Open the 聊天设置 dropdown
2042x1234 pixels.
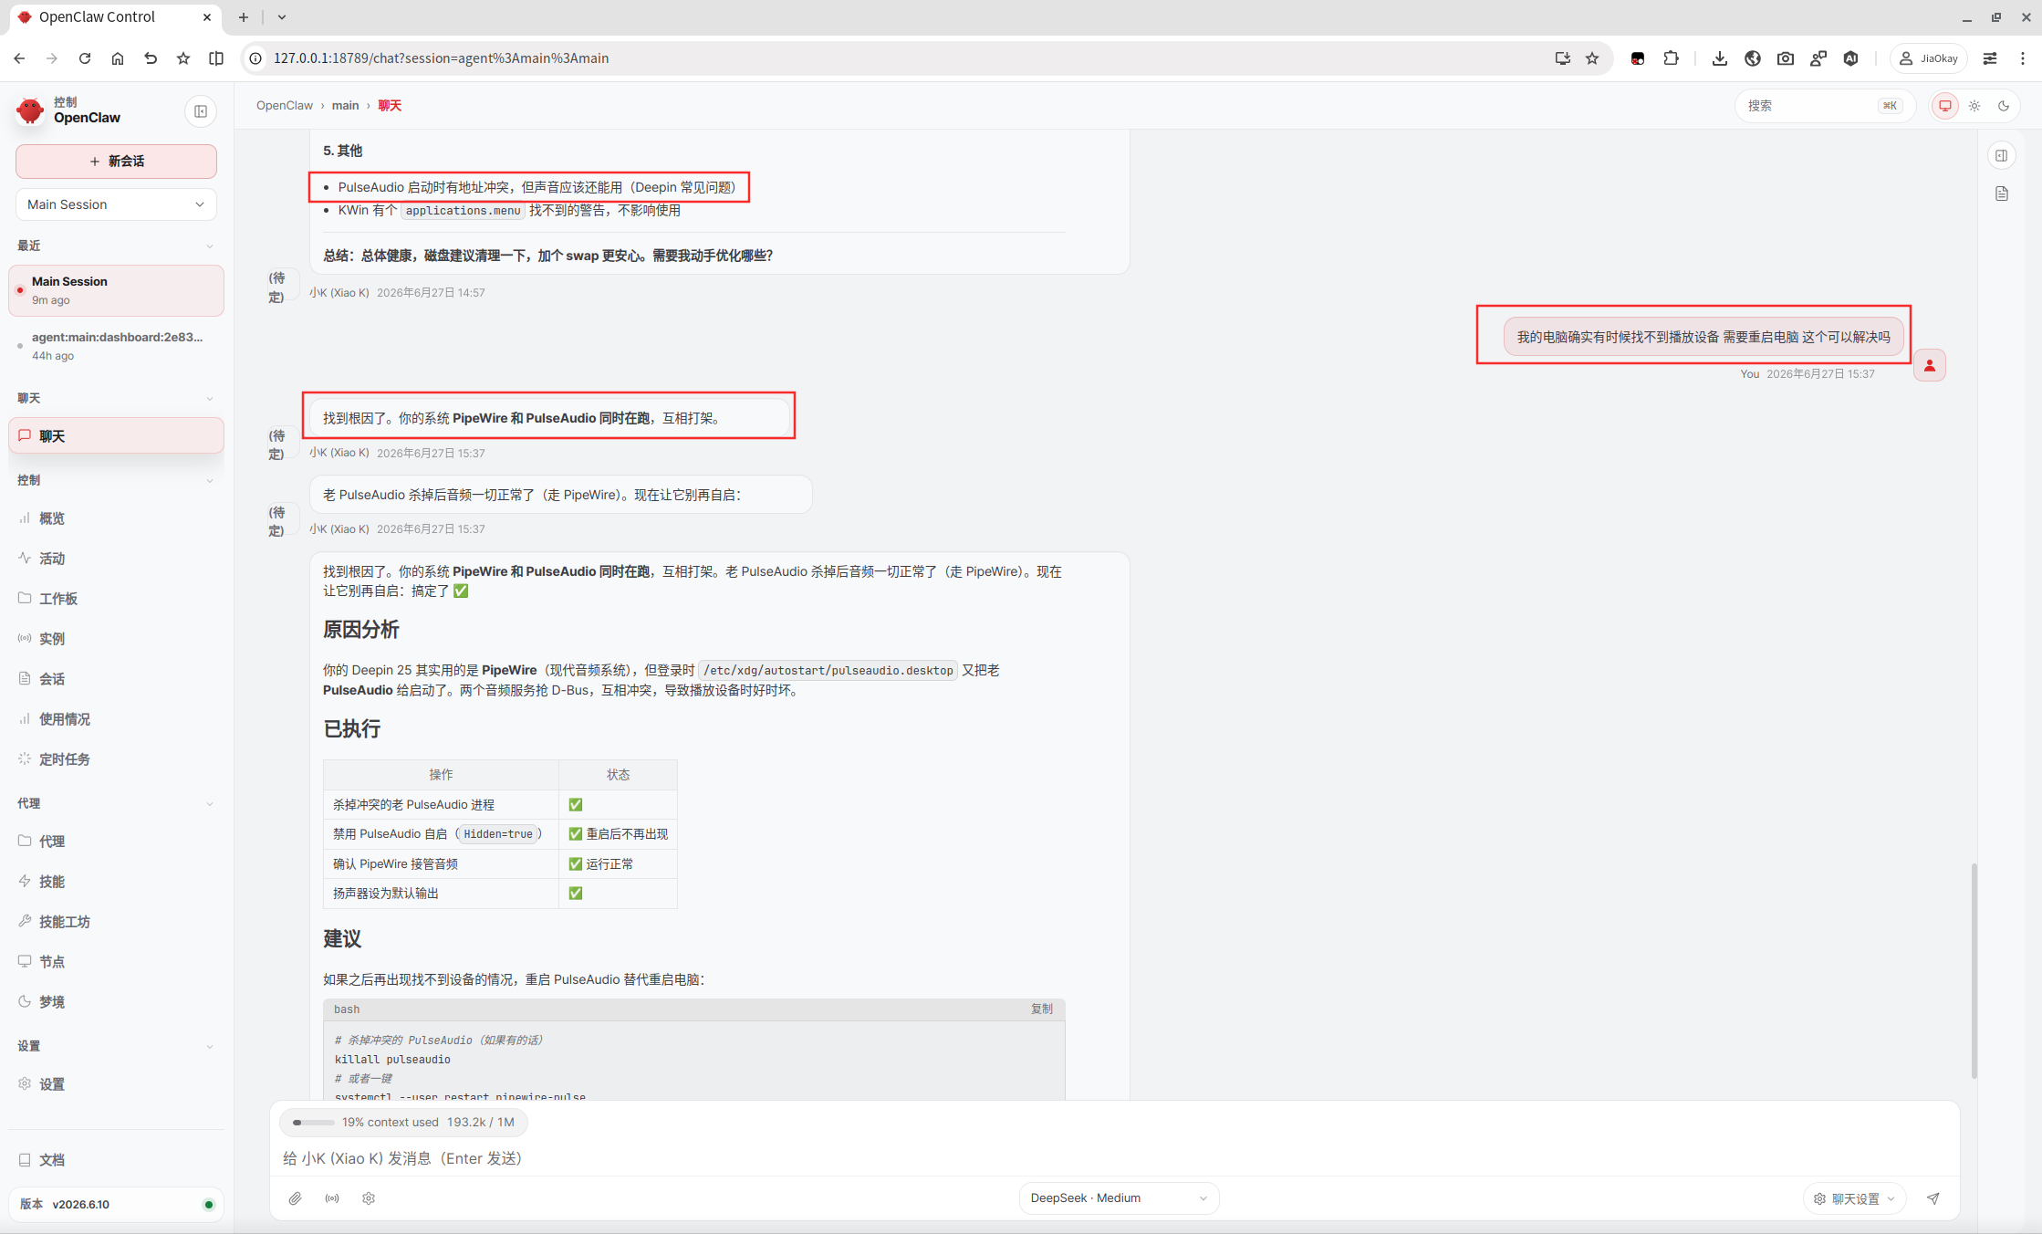(x=1854, y=1198)
